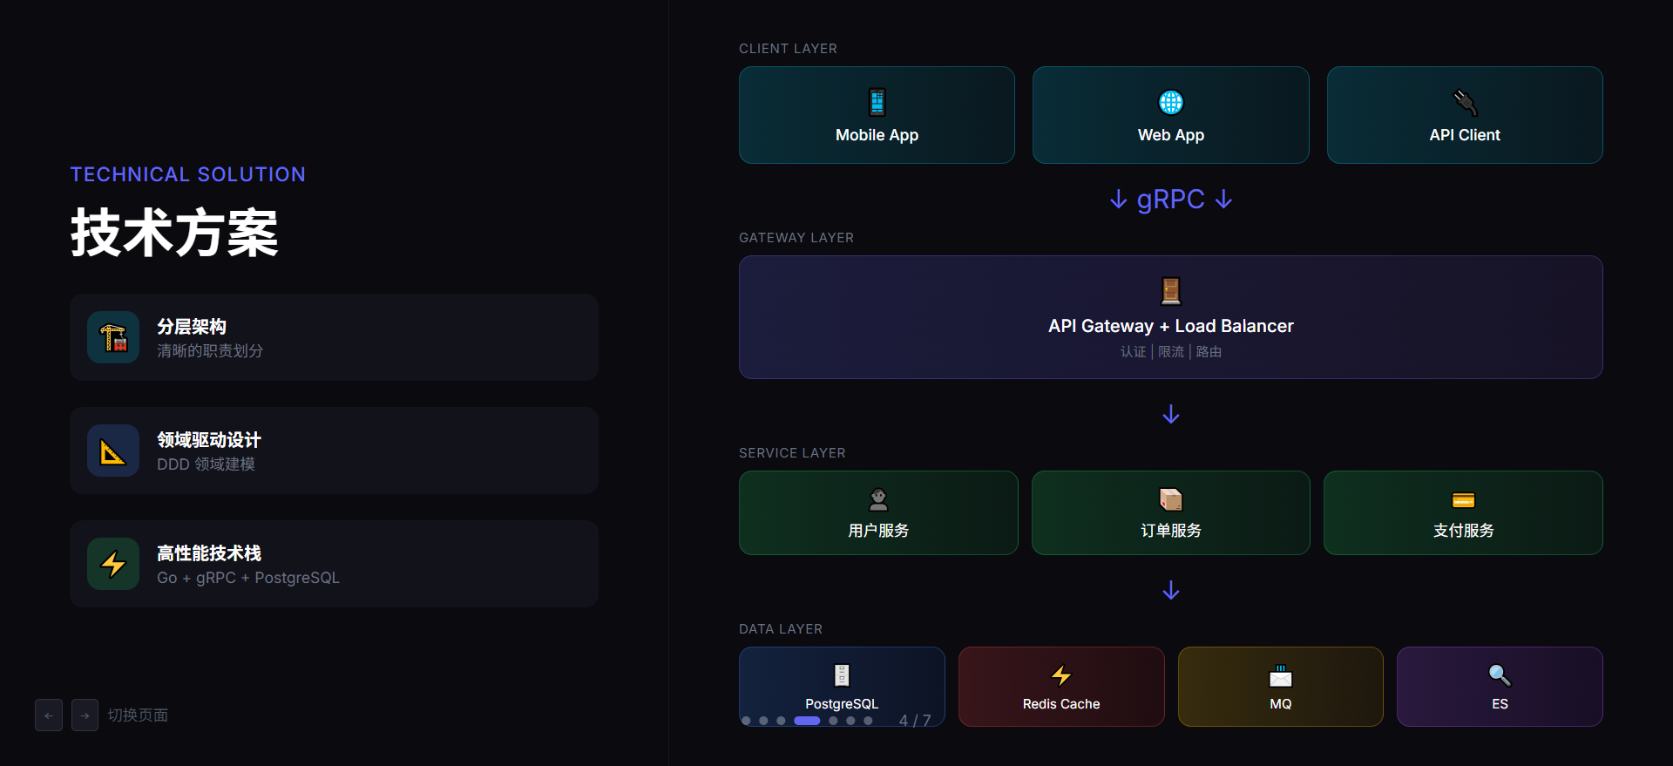Jump to slide 3 via third pagination dot
The width and height of the screenshot is (1673, 766).
[781, 721]
